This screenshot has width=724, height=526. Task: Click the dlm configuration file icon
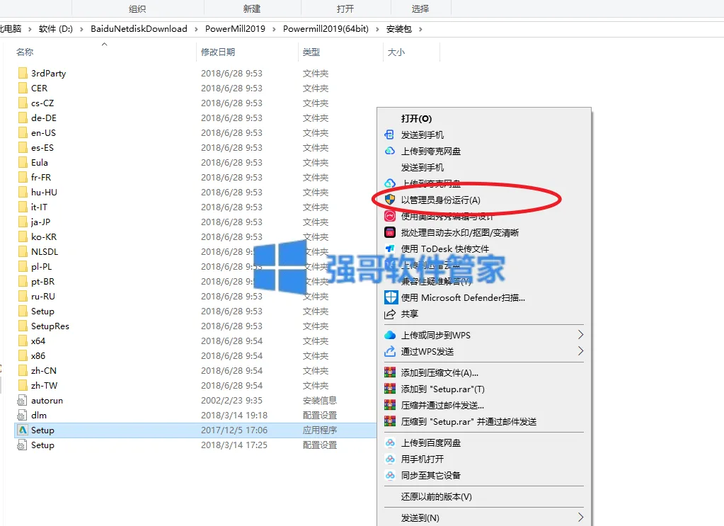tap(22, 415)
